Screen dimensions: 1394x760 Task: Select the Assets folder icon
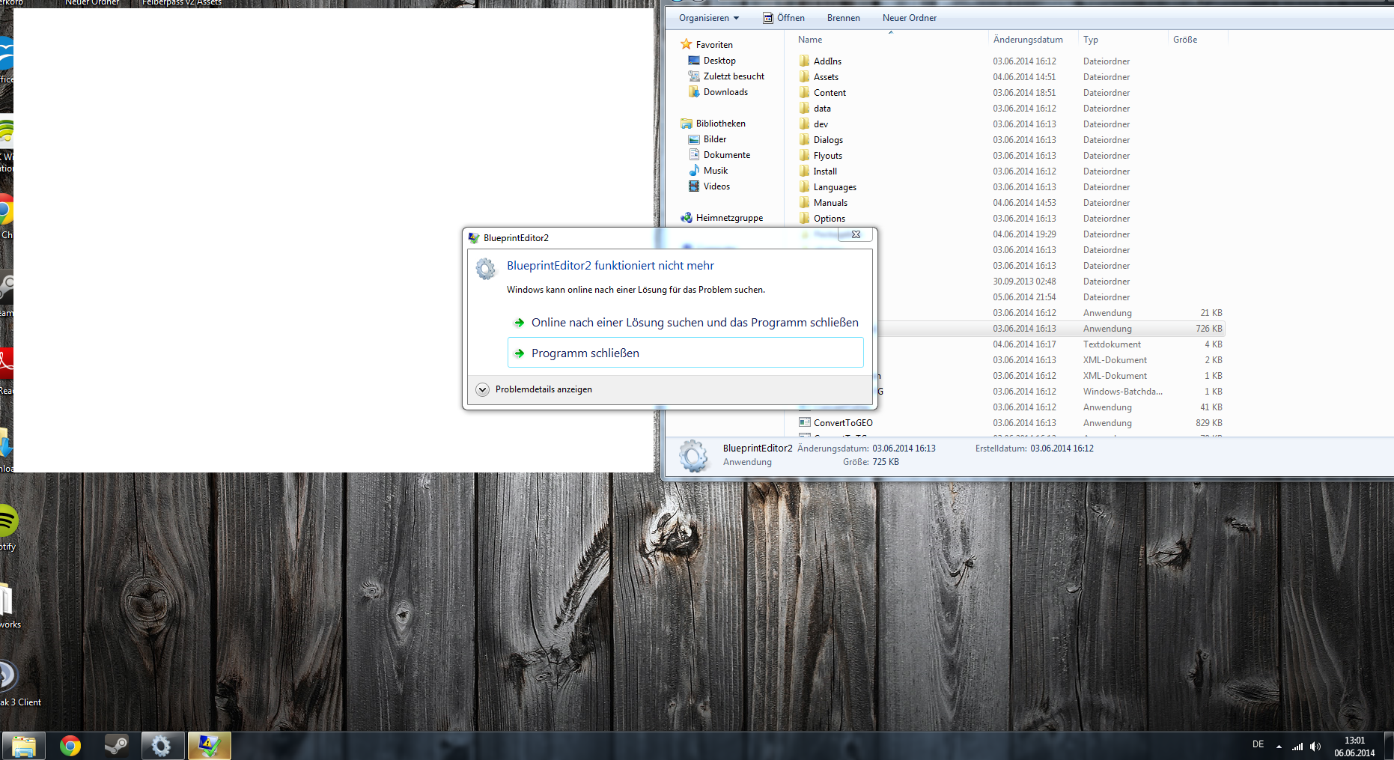coord(804,76)
